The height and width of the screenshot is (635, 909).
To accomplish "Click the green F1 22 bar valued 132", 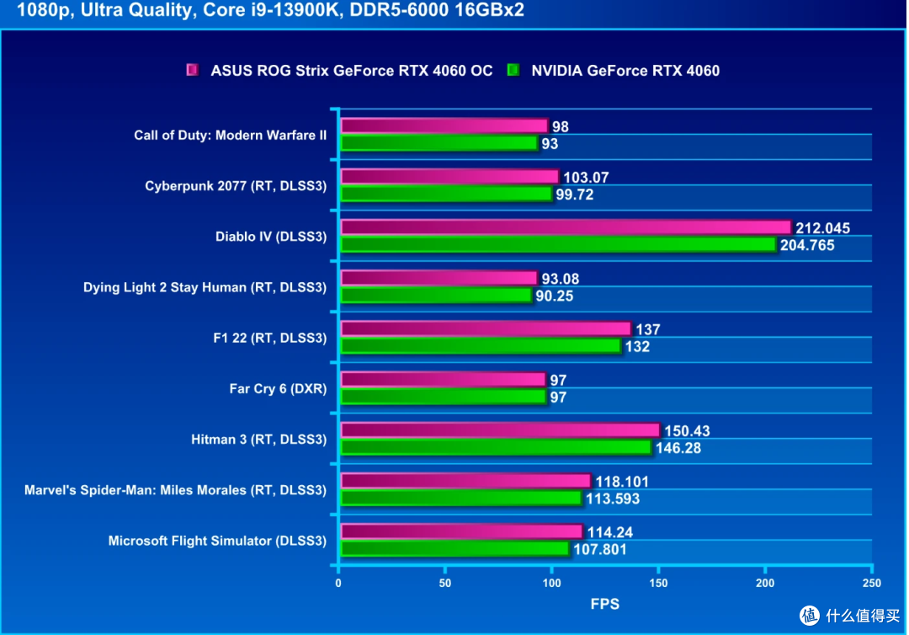I will [481, 346].
